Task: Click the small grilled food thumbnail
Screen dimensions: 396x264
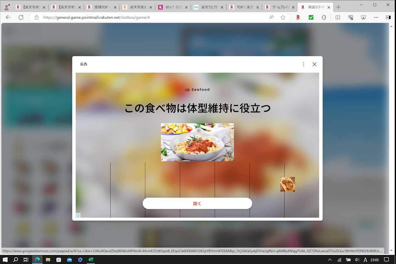Action: (x=287, y=184)
